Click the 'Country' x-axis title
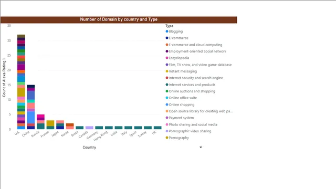This screenshot has height=189, width=336. coord(89,148)
